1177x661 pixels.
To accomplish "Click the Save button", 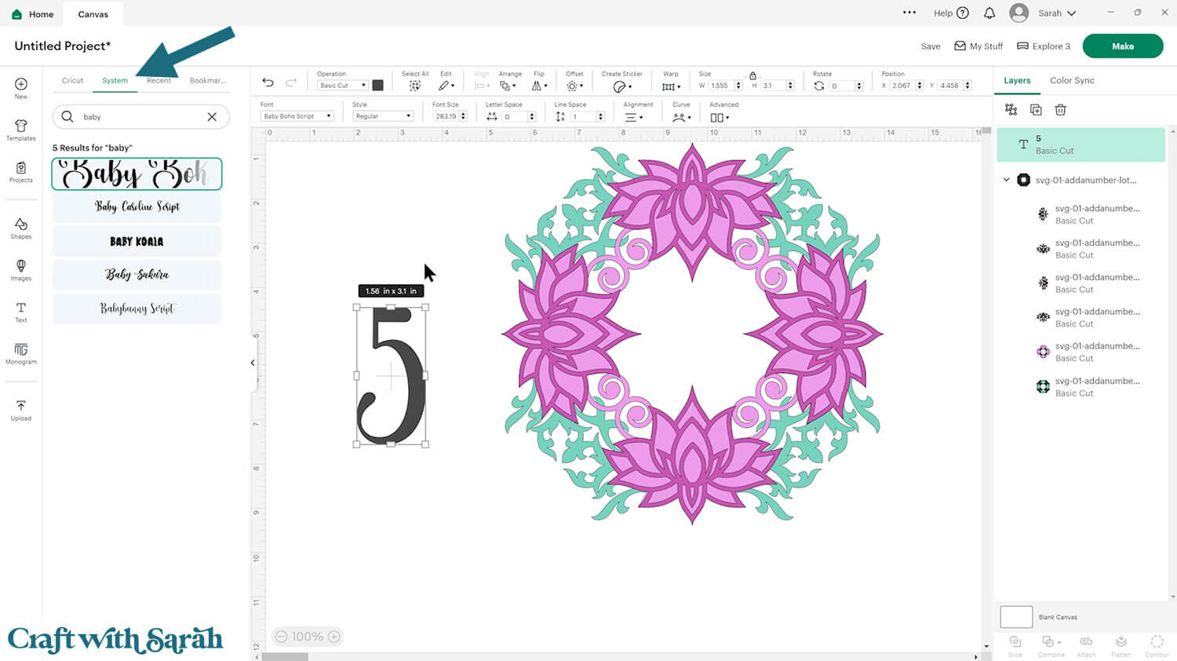I will 931,46.
